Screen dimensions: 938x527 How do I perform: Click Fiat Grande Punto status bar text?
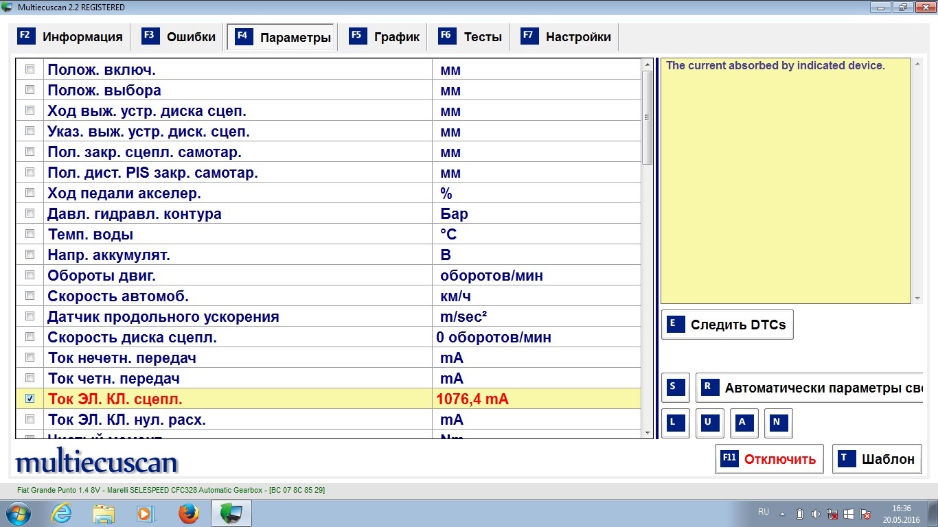171,490
